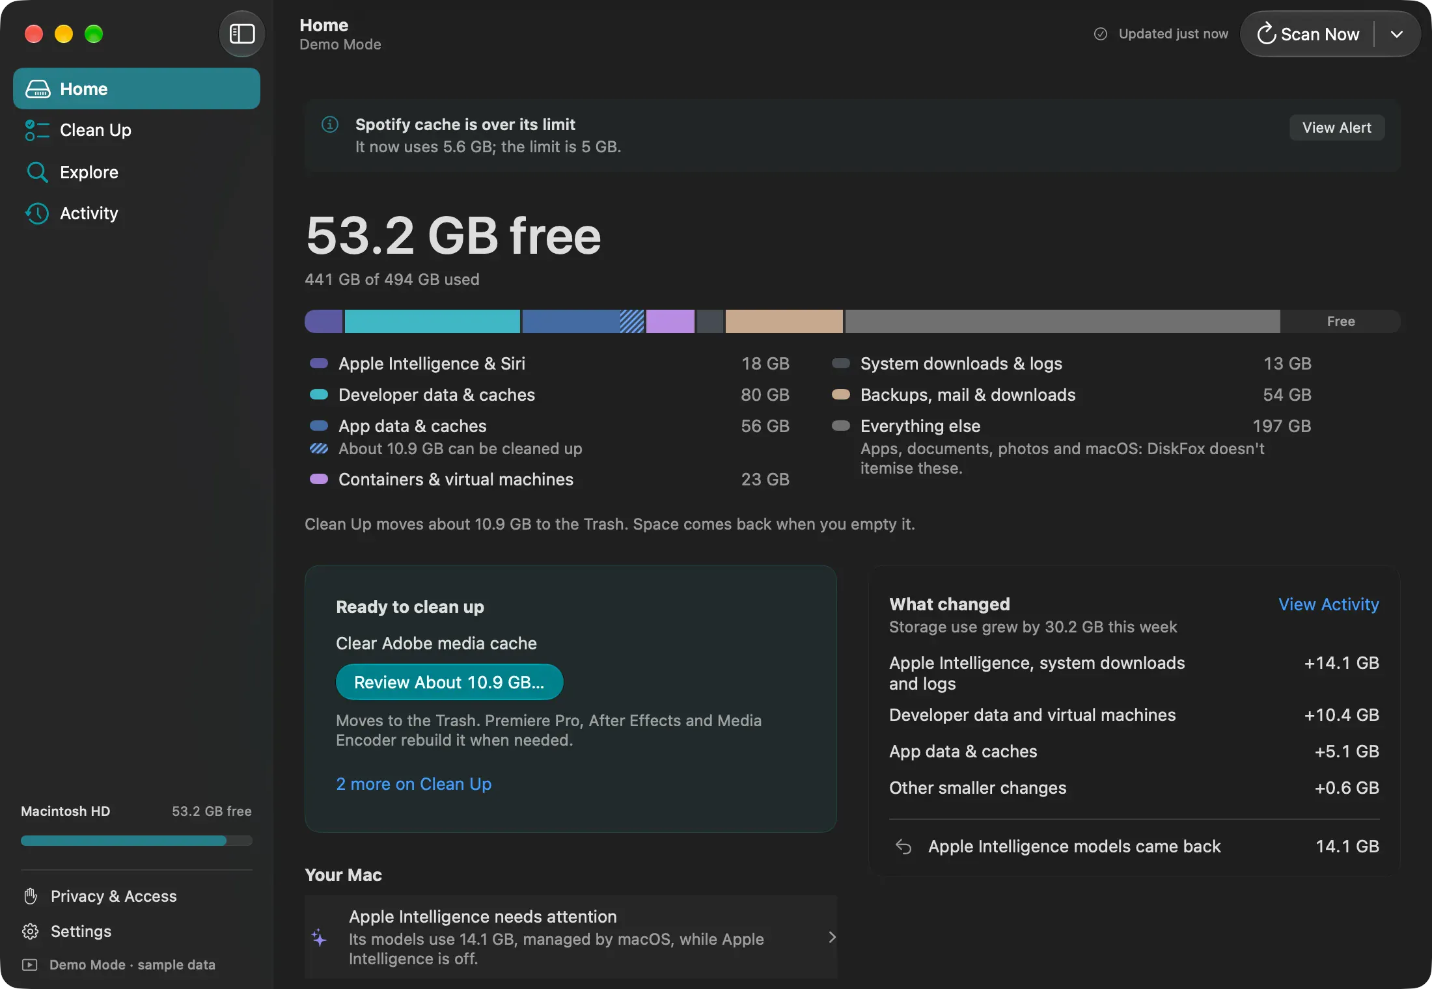Click the undo arrow icon beside models came back

pos(903,847)
